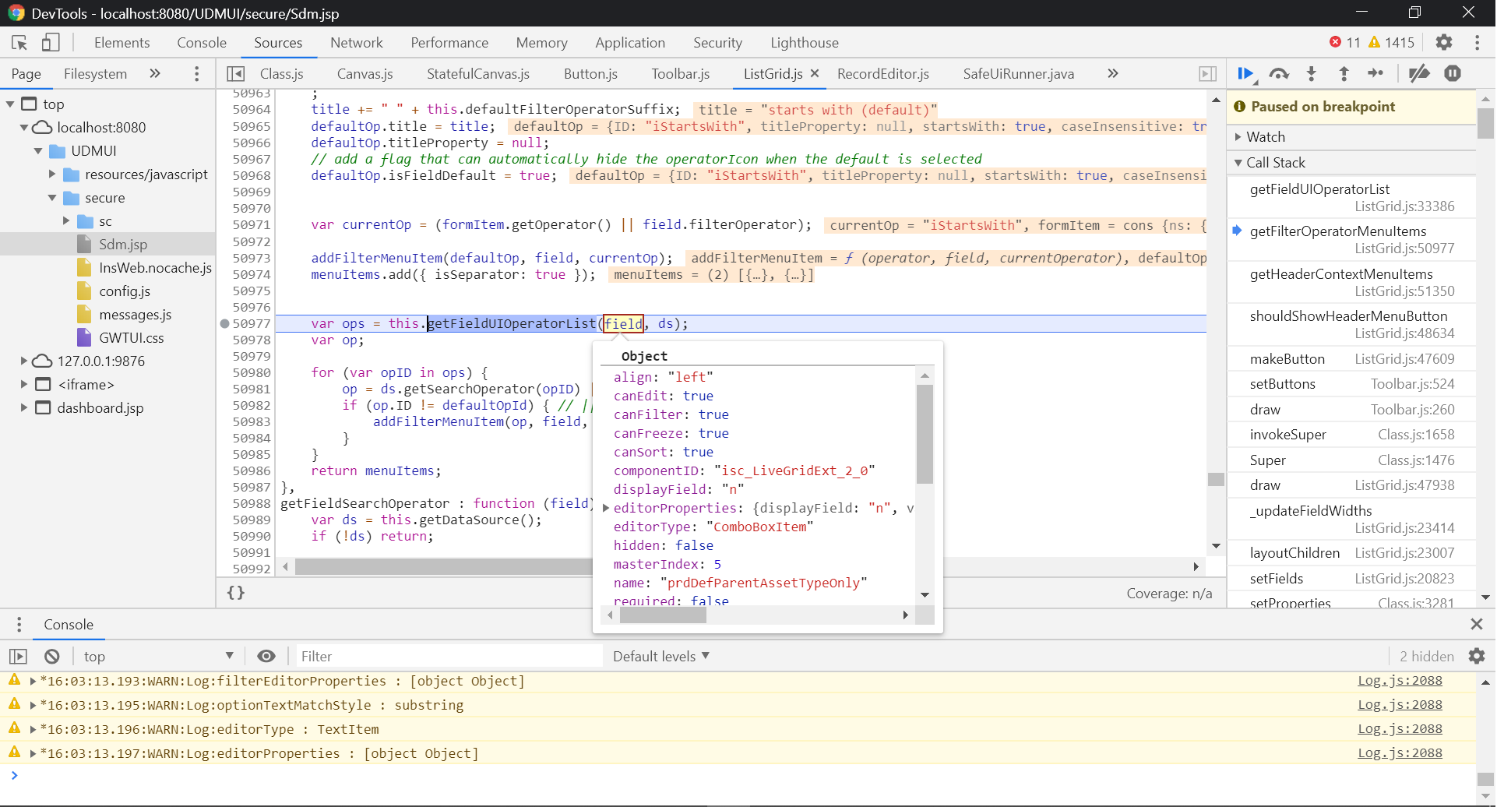Resume script execution in debugger
The width and height of the screenshot is (1497, 807).
coord(1245,74)
